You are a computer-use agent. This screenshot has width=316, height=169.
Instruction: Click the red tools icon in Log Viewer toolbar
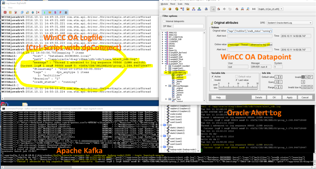pos(16,12)
